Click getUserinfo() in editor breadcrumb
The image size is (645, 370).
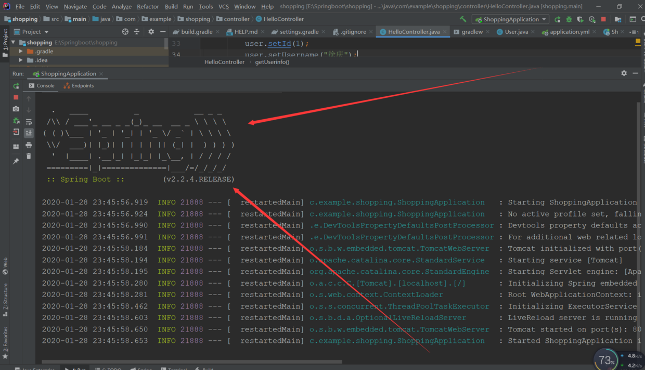coord(272,62)
